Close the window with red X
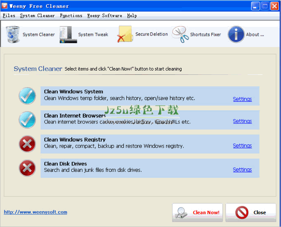The height and width of the screenshot is (227, 281). click(275, 6)
